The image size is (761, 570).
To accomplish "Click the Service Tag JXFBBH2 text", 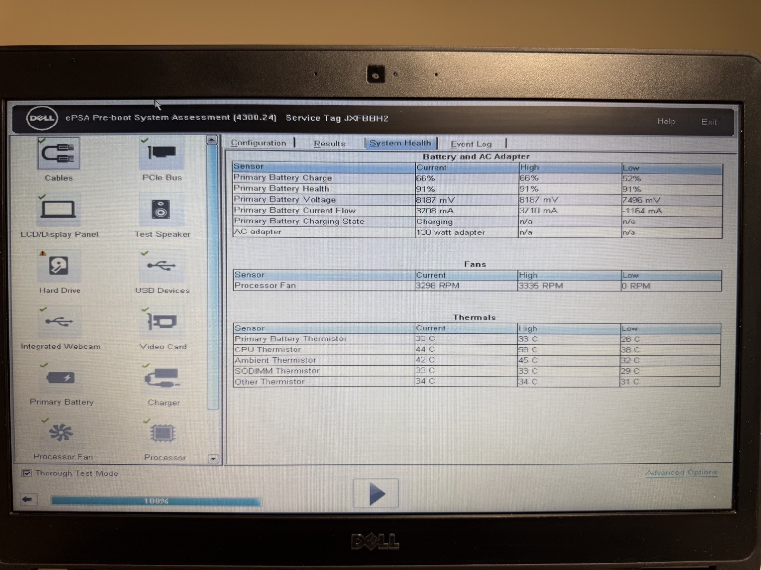I will click(x=337, y=118).
